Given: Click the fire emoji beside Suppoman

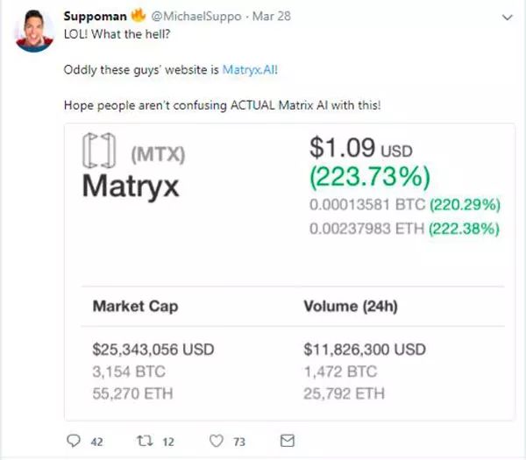Looking at the screenshot, I should pos(138,17).
